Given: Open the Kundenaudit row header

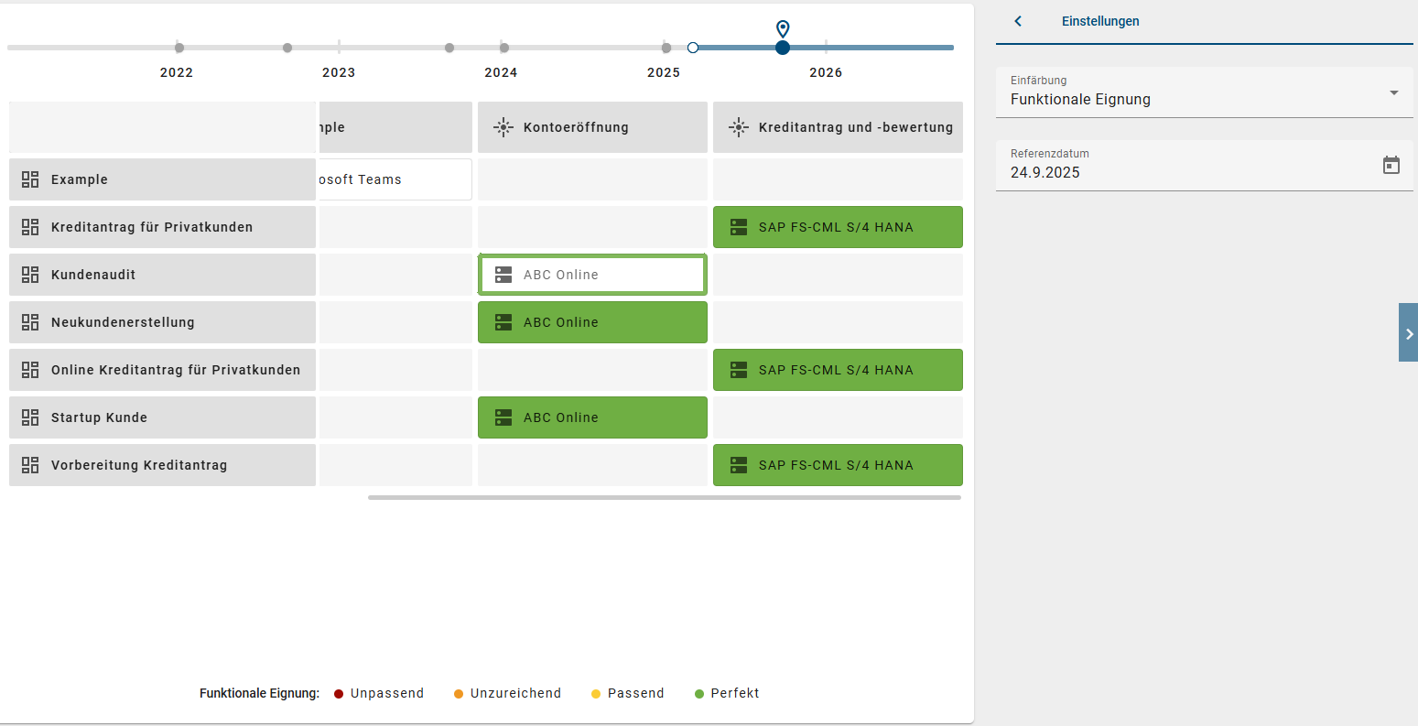Looking at the screenshot, I should [162, 274].
